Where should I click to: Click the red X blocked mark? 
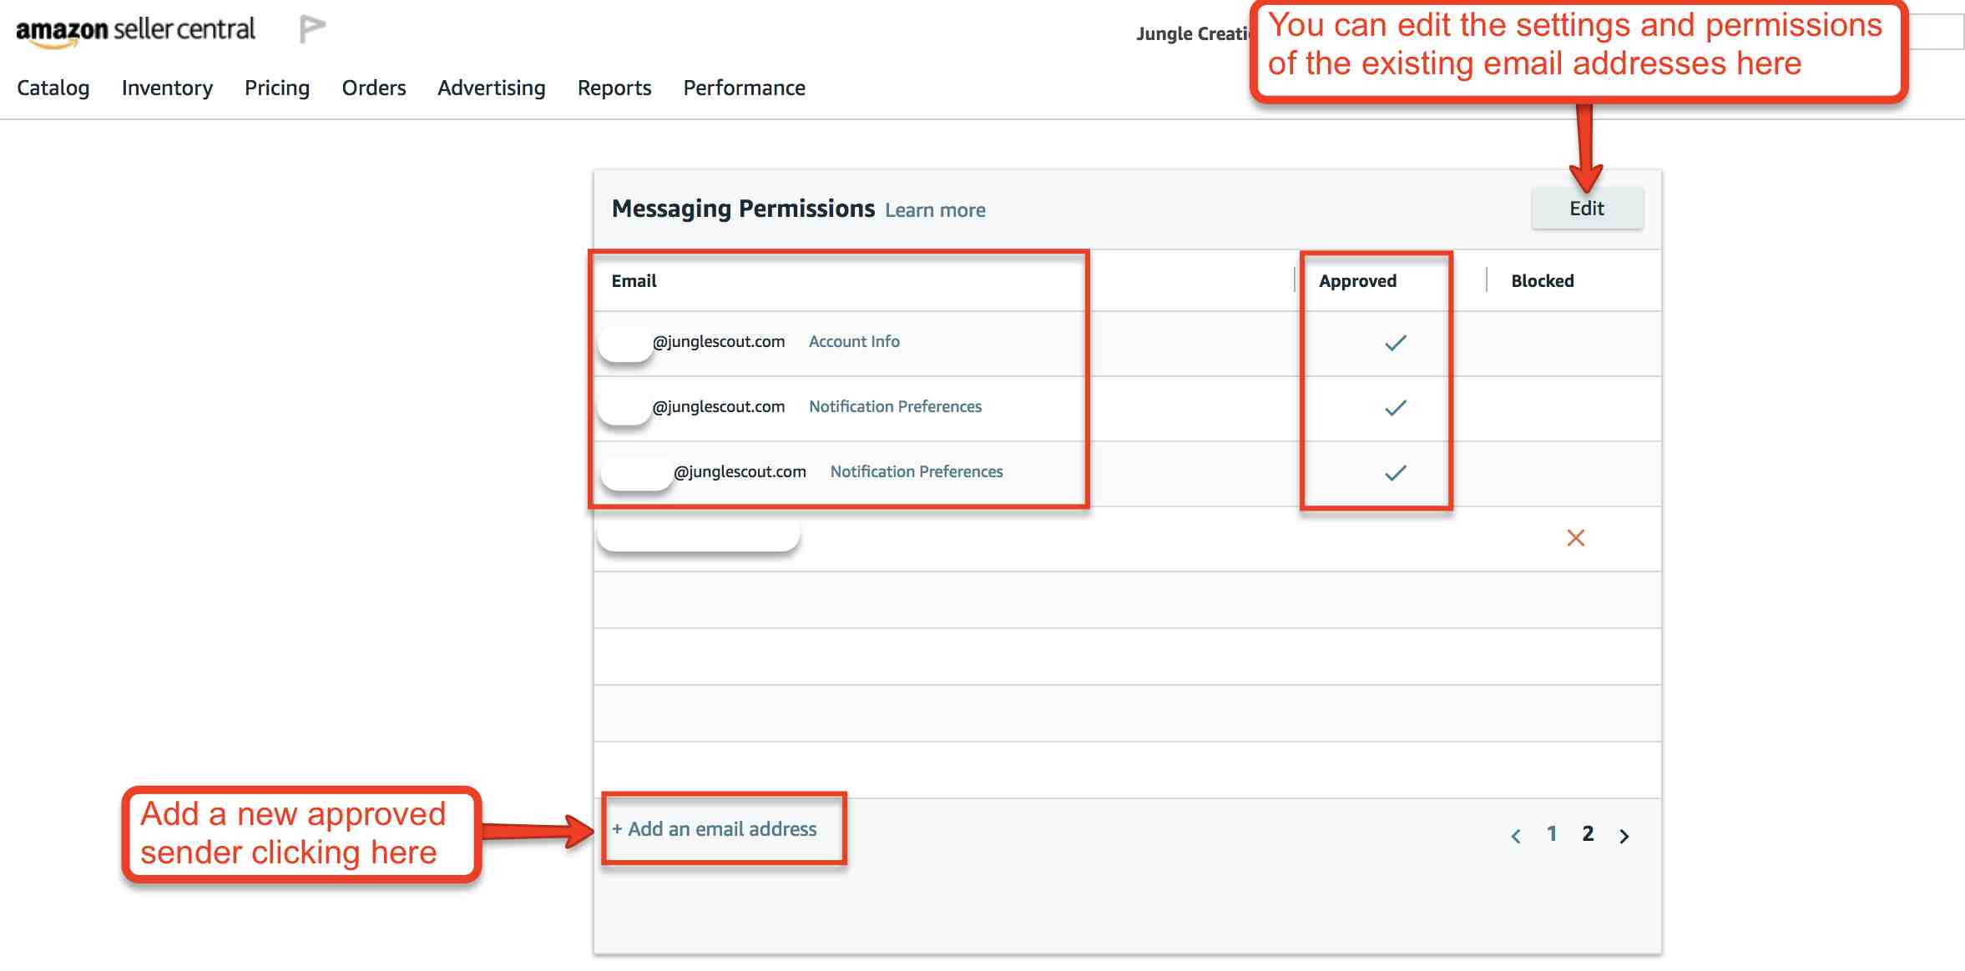pos(1575,538)
